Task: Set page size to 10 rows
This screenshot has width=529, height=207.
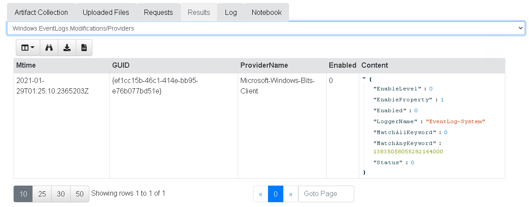Action: 23,194
